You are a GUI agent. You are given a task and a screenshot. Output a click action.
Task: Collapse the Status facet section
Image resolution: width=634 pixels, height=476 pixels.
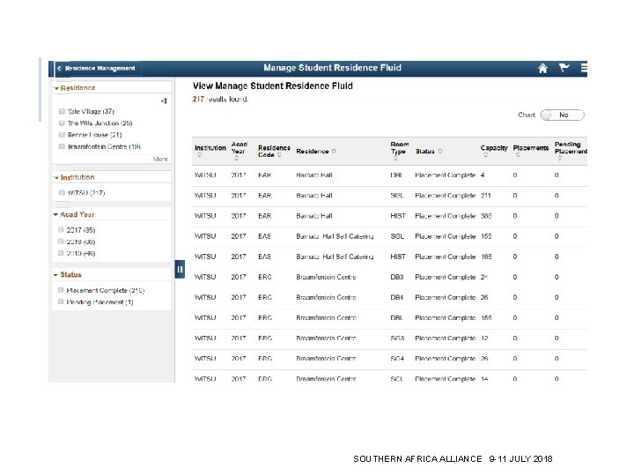point(55,275)
